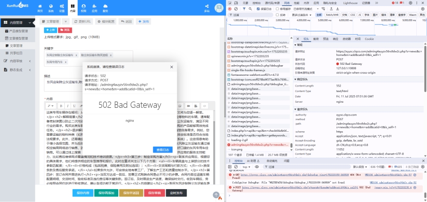Open network conditions wifi icon
This screenshot has width=427, height=202.
[323, 9]
